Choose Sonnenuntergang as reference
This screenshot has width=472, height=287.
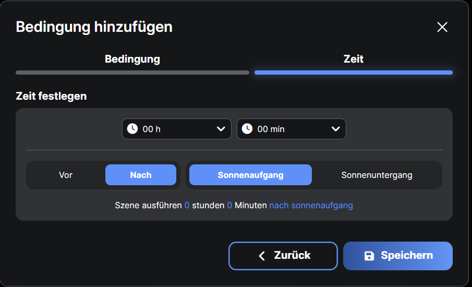(377, 175)
